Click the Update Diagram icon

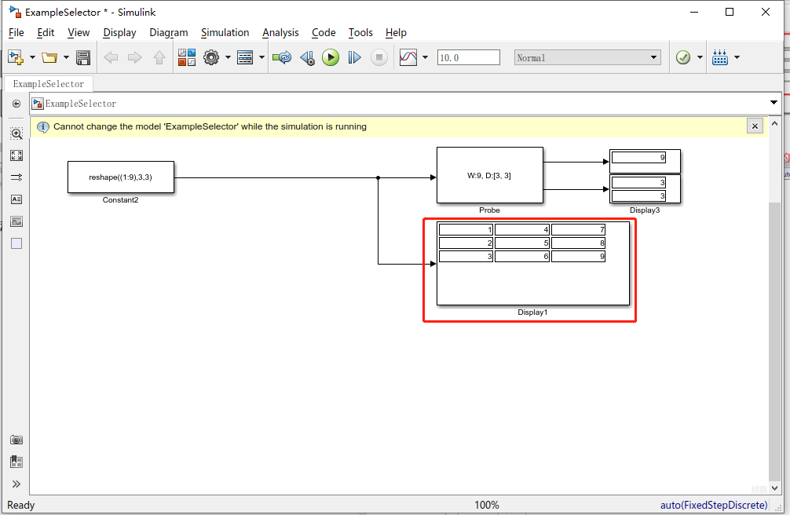282,57
